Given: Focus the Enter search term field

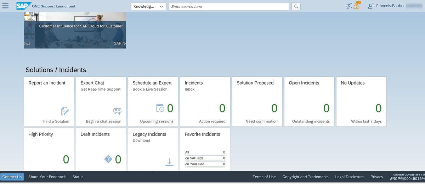Looking at the screenshot, I should pyautogui.click(x=229, y=6).
